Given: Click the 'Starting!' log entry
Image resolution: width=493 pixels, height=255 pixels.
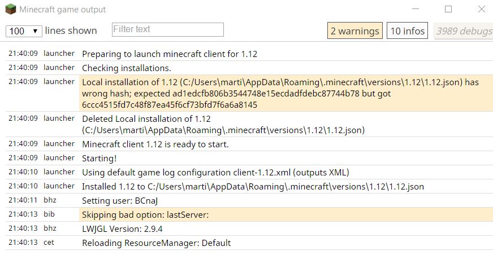Looking at the screenshot, I should 100,159.
